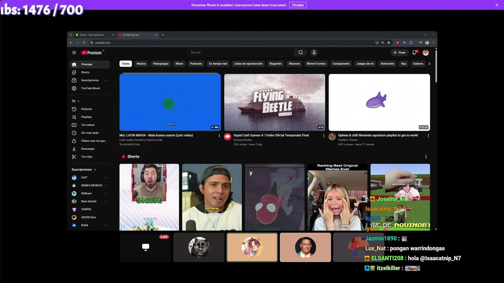Open Ver más tarde list
The image size is (504, 283).
point(90,133)
